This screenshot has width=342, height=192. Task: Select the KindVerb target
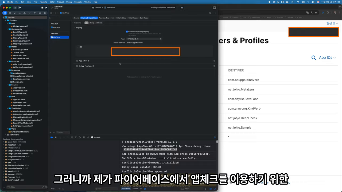(x=60, y=37)
